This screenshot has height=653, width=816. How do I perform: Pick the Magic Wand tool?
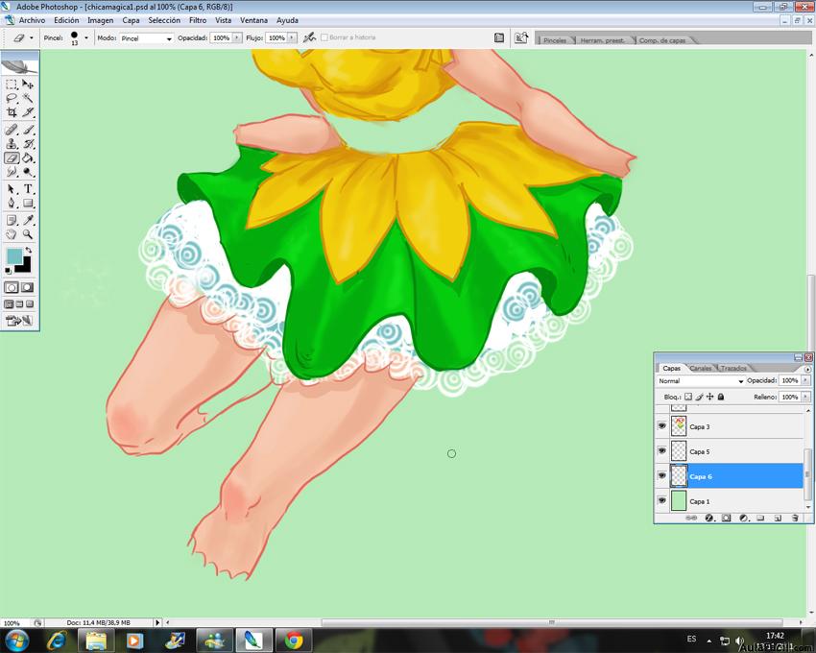point(28,98)
